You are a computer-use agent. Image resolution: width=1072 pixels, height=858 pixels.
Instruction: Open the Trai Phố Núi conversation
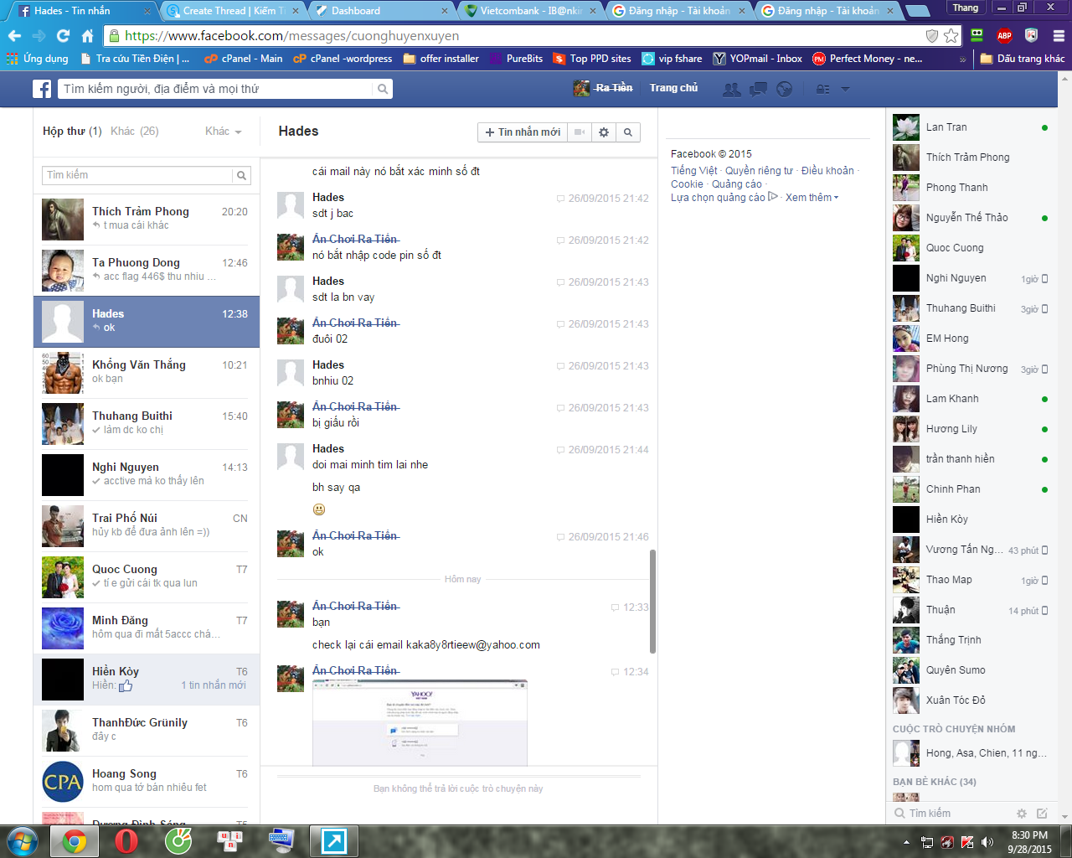point(147,526)
